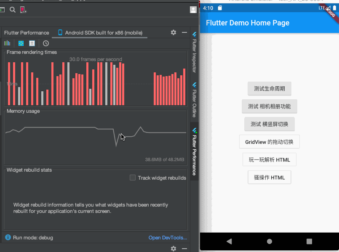Viewport: 339px width, 252px height.
Task: Minimize the Flutter Performance panel
Action: pyautogui.click(x=184, y=33)
